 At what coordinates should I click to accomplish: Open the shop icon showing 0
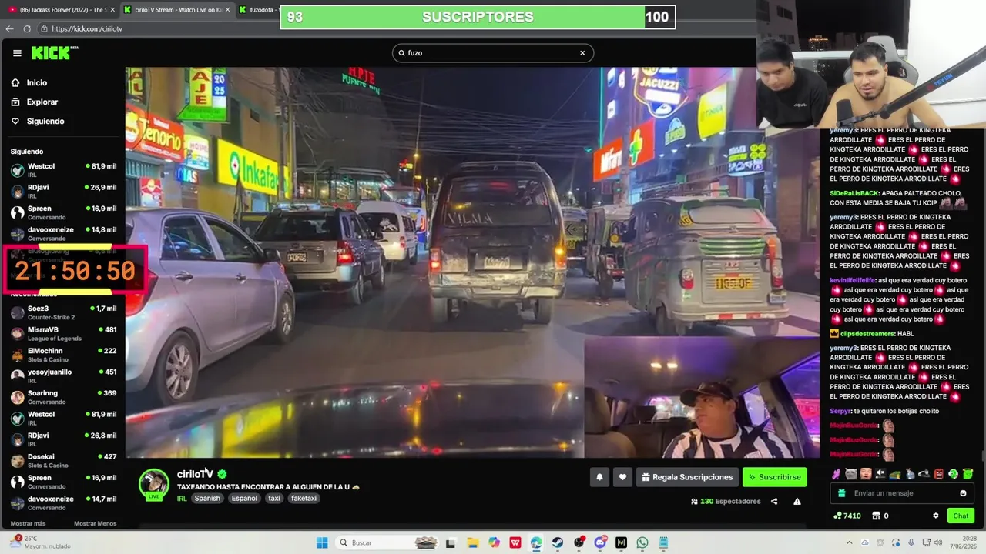pos(880,516)
